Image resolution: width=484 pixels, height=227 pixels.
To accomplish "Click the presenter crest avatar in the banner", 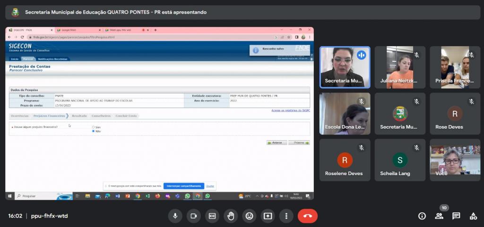I will [15, 12].
